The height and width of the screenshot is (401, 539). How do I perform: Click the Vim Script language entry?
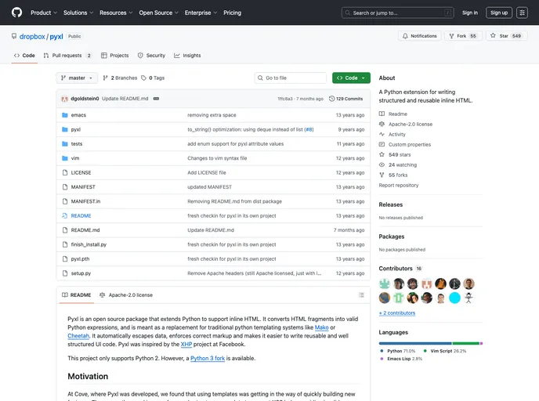click(x=445, y=351)
